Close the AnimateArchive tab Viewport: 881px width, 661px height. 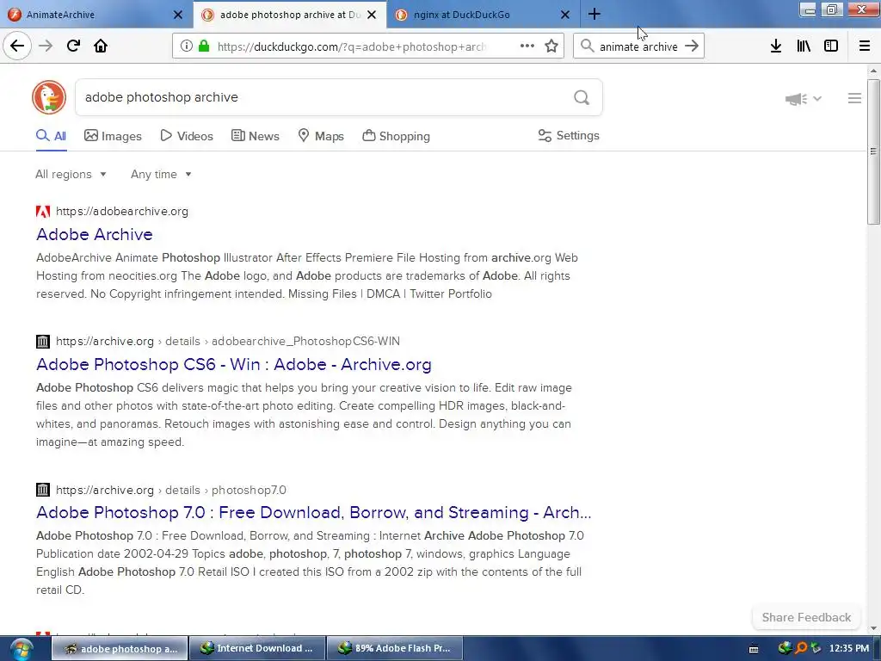177,15
